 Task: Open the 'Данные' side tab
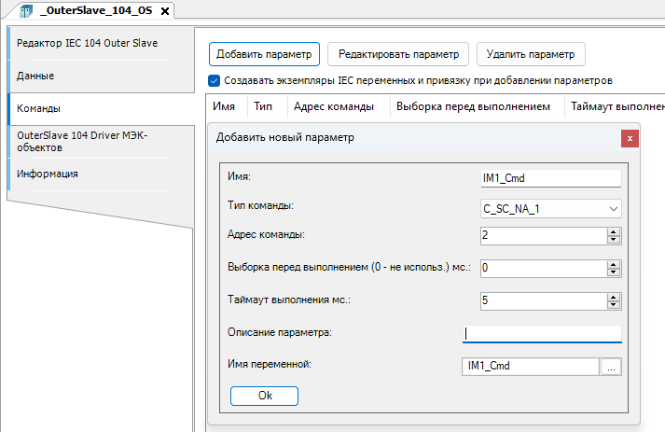[35, 76]
